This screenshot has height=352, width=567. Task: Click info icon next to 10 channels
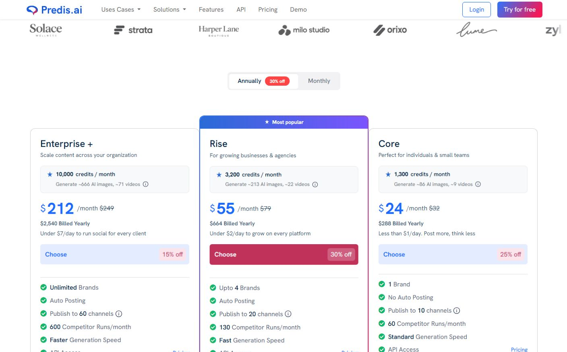point(457,311)
